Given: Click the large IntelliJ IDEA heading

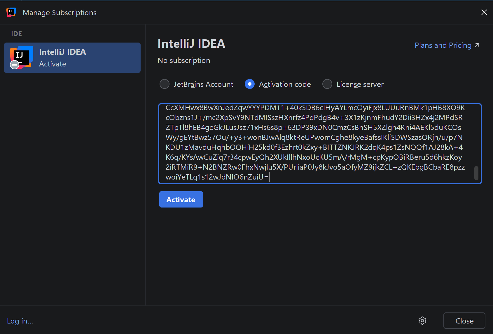Looking at the screenshot, I should [191, 44].
